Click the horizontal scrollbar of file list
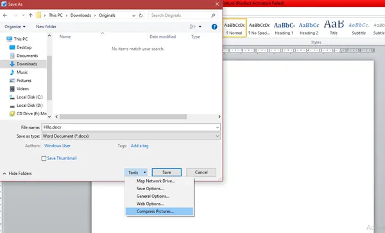Viewport: 385px width, 233px height. 123,116
